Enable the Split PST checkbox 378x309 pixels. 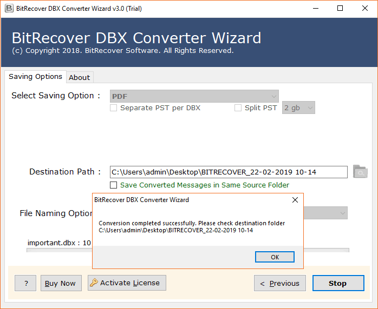[238, 108]
